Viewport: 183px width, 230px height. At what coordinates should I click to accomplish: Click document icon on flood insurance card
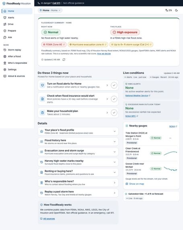(x=43, y=99)
